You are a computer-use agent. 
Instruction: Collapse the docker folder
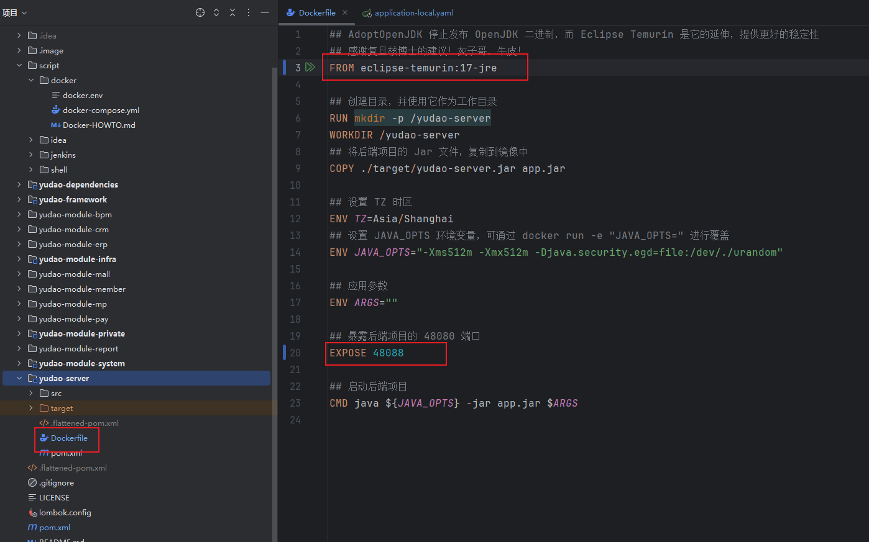(x=31, y=80)
